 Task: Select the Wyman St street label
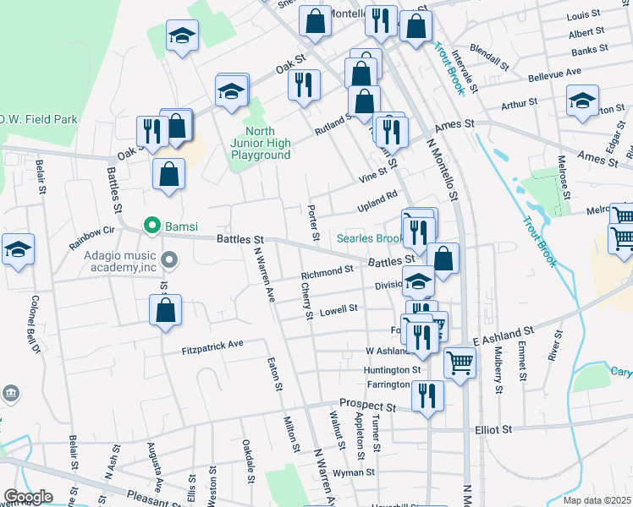click(354, 472)
